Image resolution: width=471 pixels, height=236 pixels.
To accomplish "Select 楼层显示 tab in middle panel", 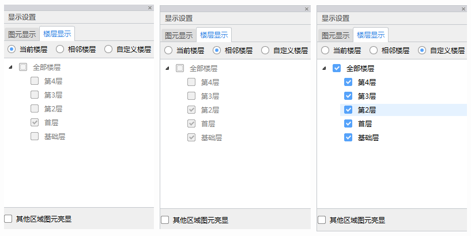I will tap(214, 35).
